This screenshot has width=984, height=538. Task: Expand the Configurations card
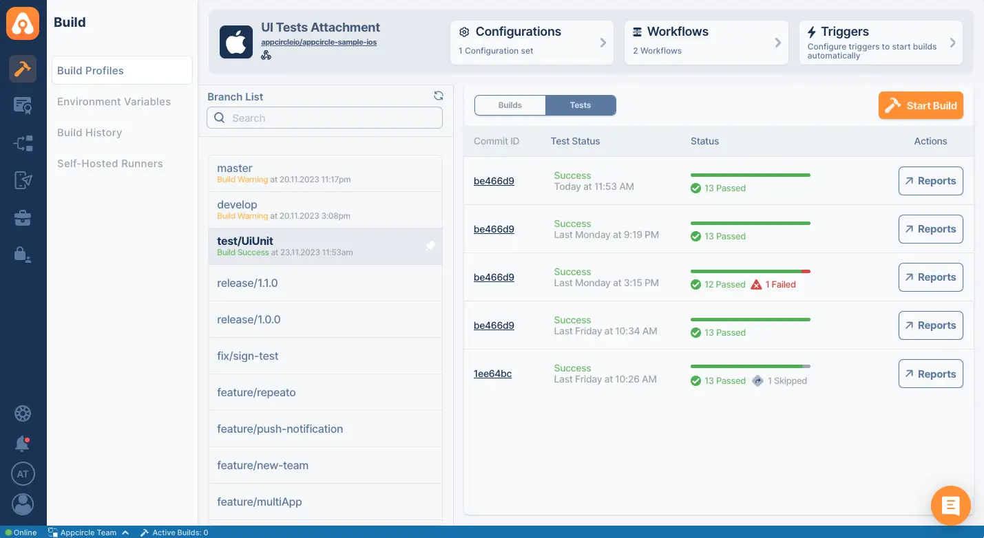click(532, 43)
